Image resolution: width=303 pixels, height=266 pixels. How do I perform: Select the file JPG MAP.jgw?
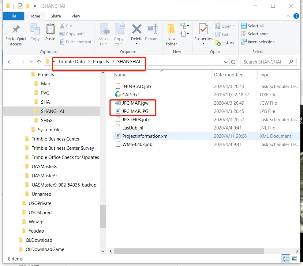pyautogui.click(x=135, y=103)
